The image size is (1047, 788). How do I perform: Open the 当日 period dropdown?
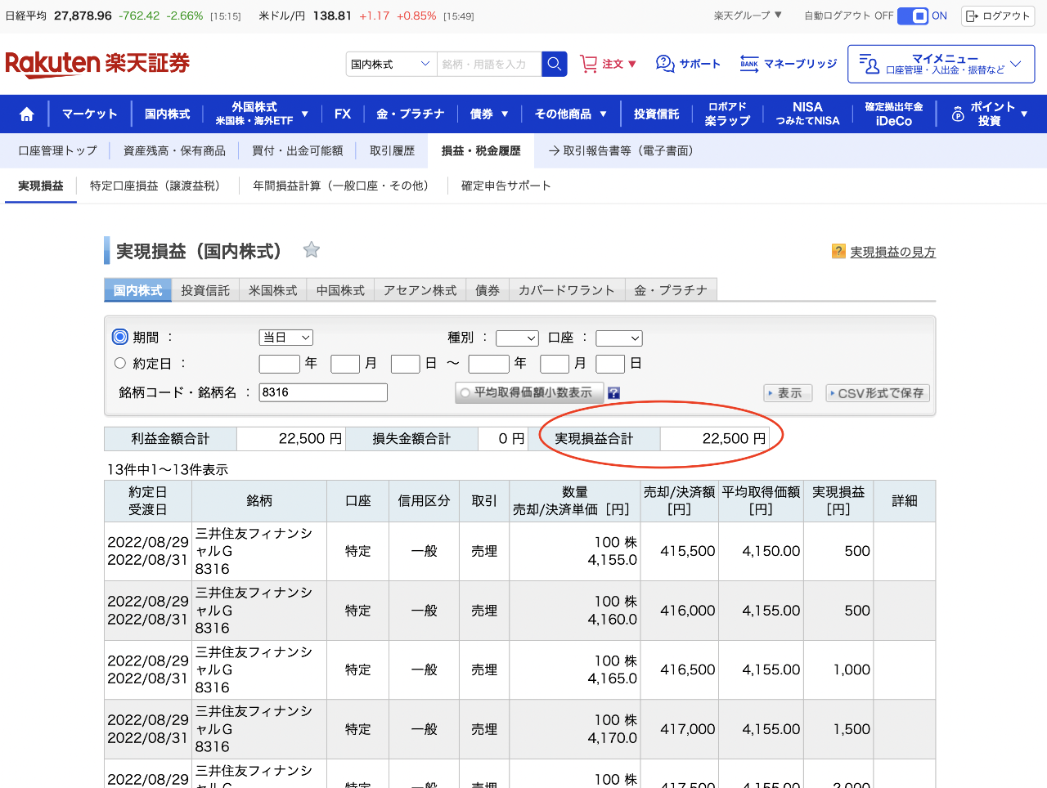pos(286,338)
